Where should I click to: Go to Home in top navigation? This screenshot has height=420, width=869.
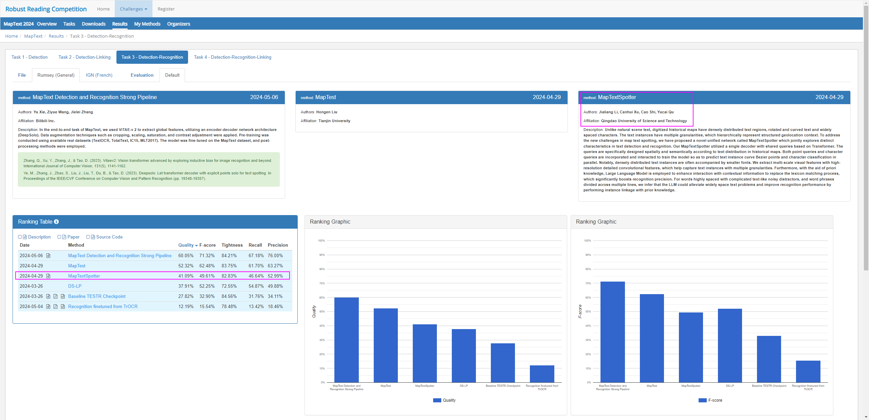103,9
